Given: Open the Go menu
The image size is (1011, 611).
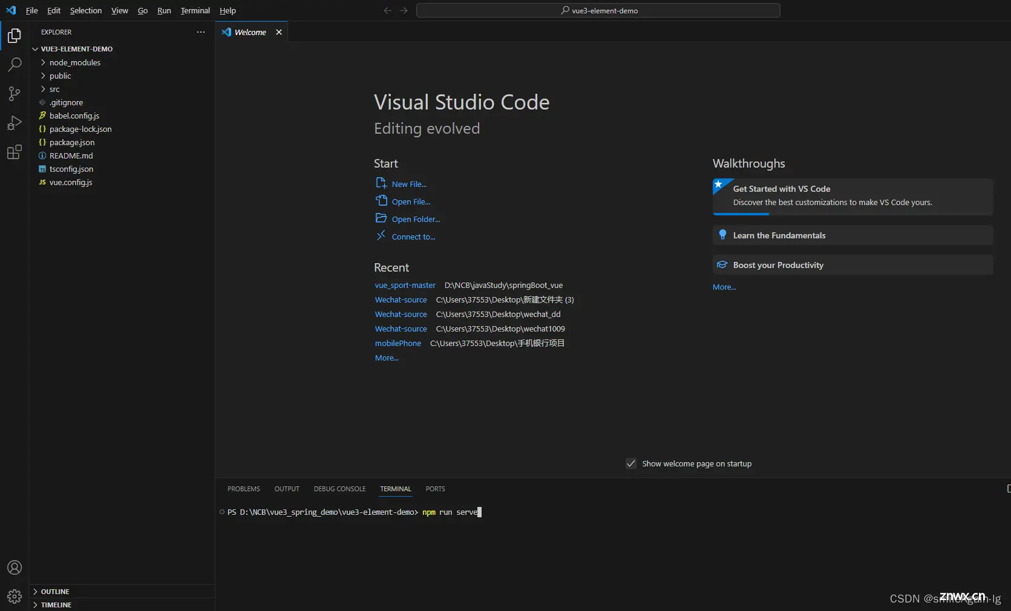Looking at the screenshot, I should pos(143,10).
